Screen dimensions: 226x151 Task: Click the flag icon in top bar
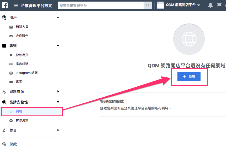(x=219, y=5)
